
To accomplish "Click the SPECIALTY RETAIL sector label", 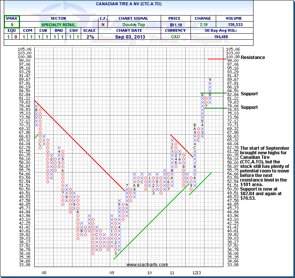I will click(x=58, y=25).
